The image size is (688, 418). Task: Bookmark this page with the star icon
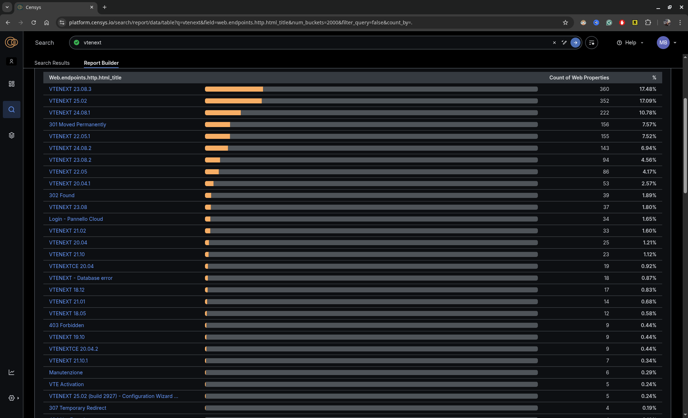tap(565, 23)
